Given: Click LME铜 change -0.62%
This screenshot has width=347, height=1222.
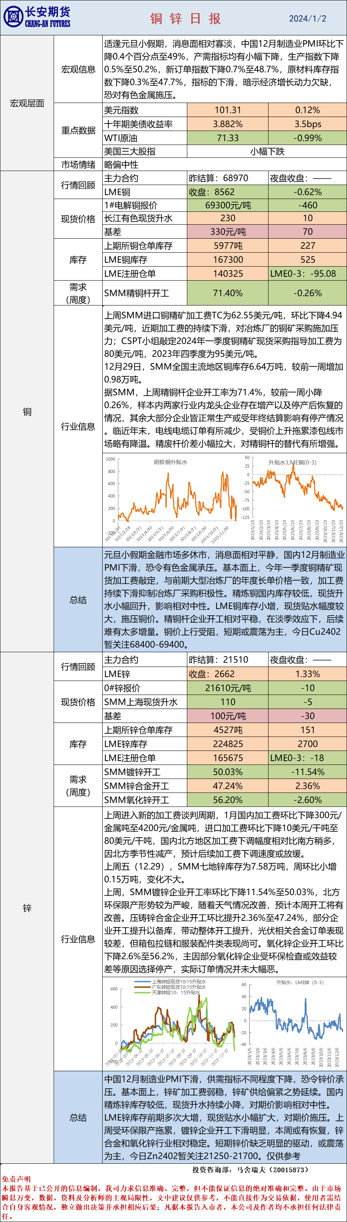Looking at the screenshot, I should pyautogui.click(x=307, y=192).
